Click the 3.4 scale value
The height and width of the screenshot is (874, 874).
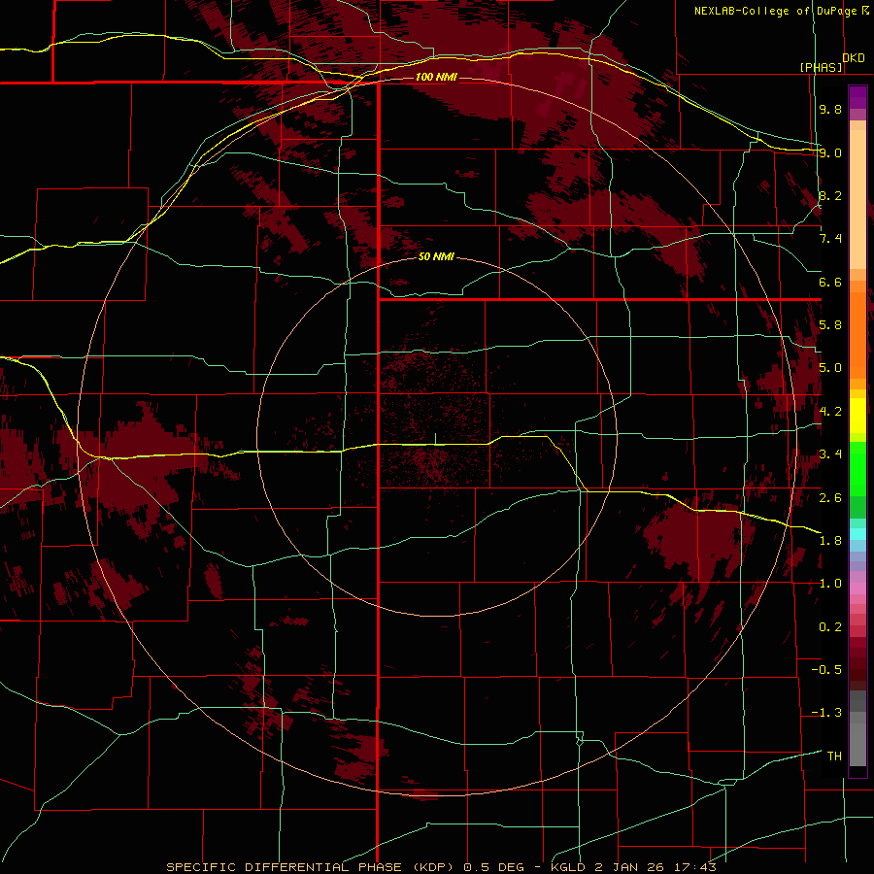coord(830,454)
